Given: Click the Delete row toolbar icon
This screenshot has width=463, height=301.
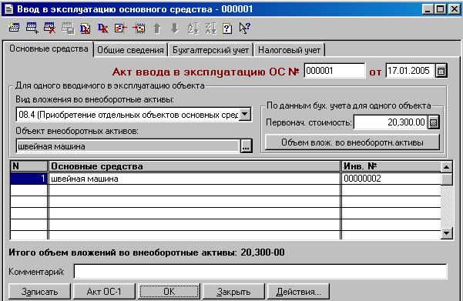Looking at the screenshot, I should click(49, 28).
